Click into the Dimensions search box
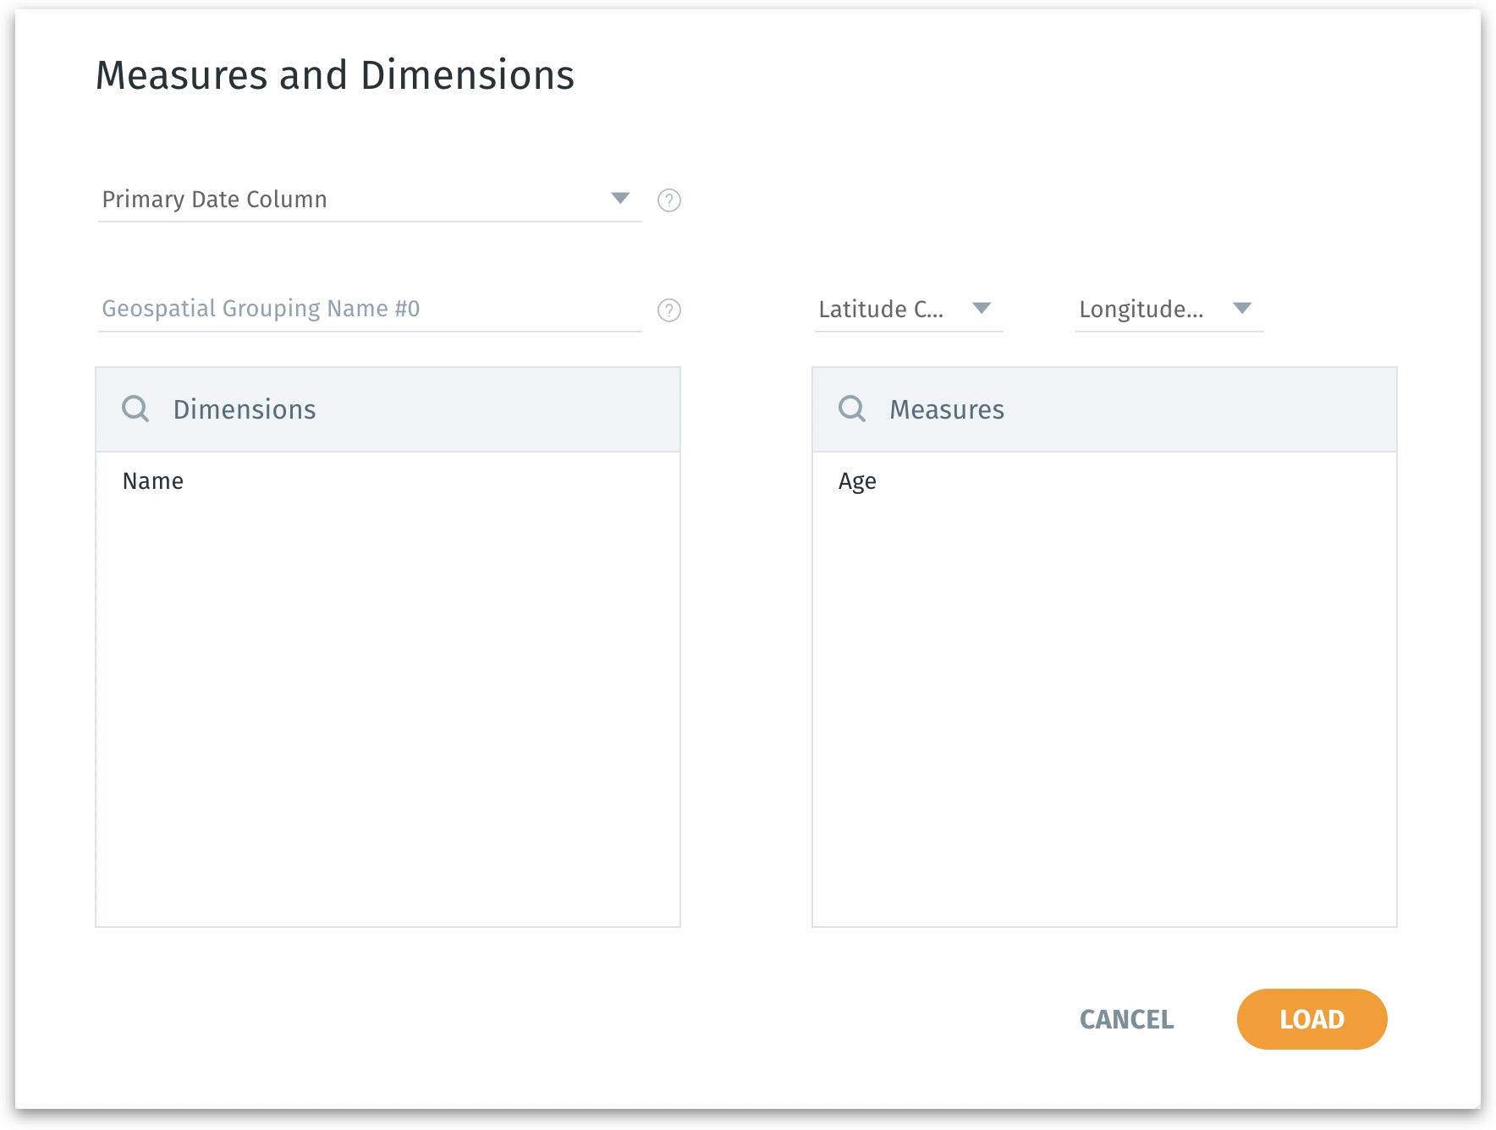 pyautogui.click(x=406, y=409)
